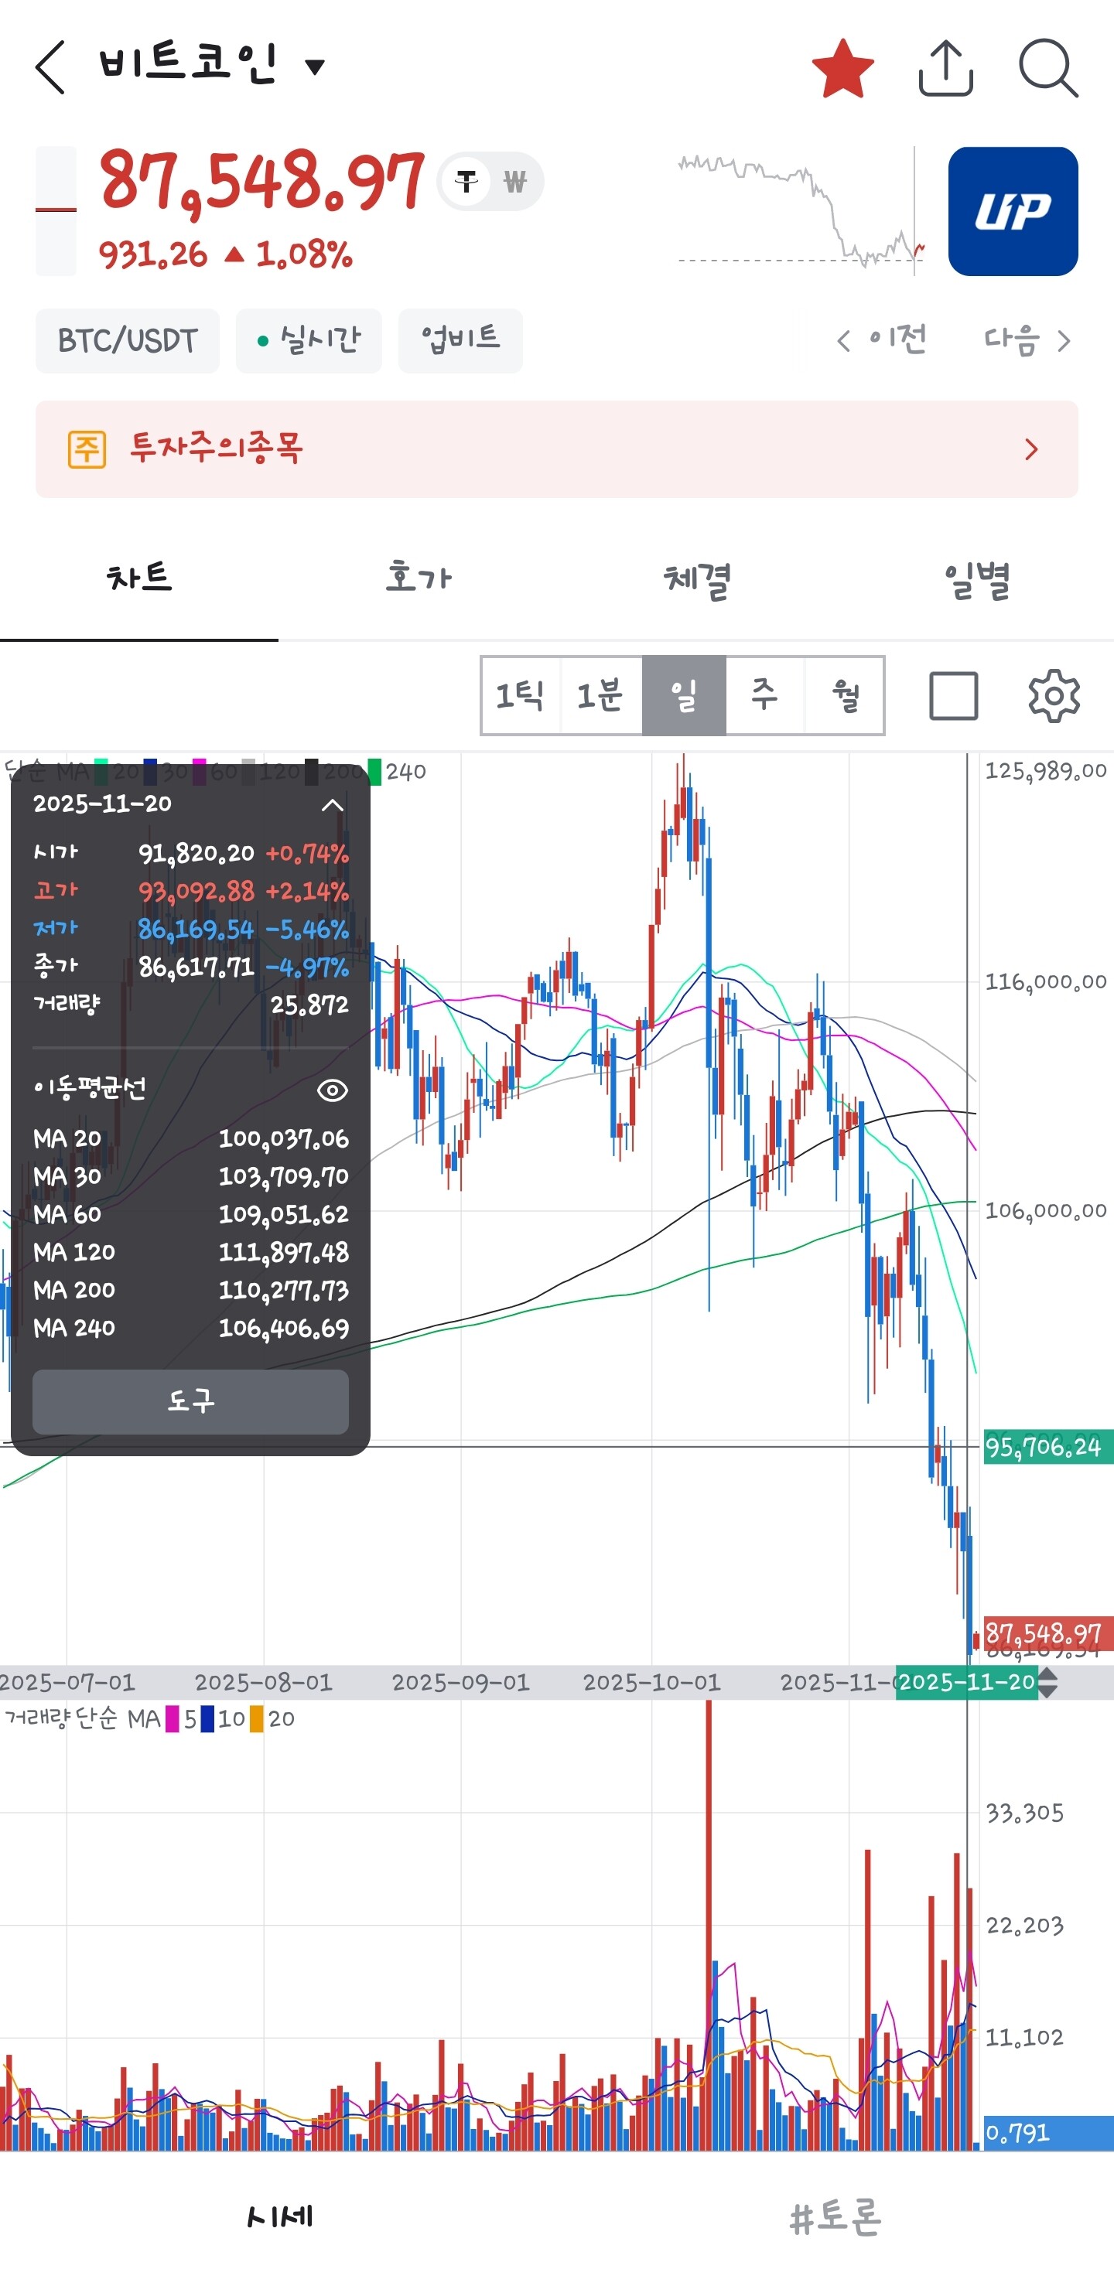Toggle moving average eye icon
1114x2286 pixels.
coord(332,1090)
